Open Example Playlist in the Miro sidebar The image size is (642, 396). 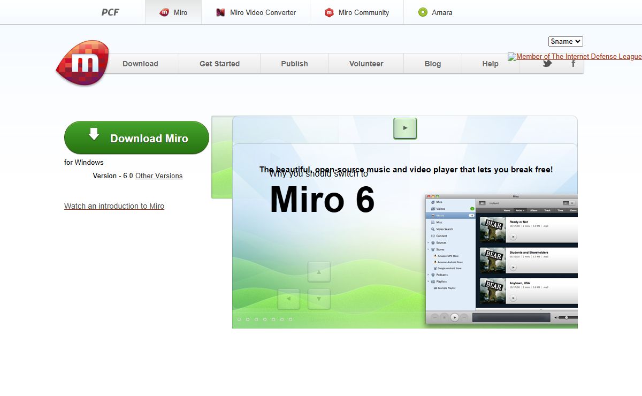click(x=446, y=288)
